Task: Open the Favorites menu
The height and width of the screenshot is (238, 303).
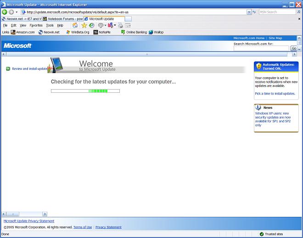Action: tap(36, 25)
